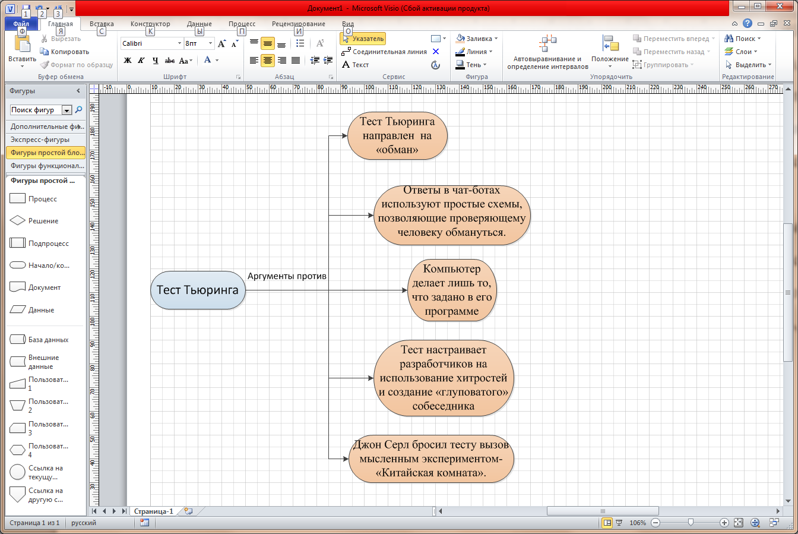Open Дополнительные фигуры in Shapes panel
The image size is (798, 534).
46,127
